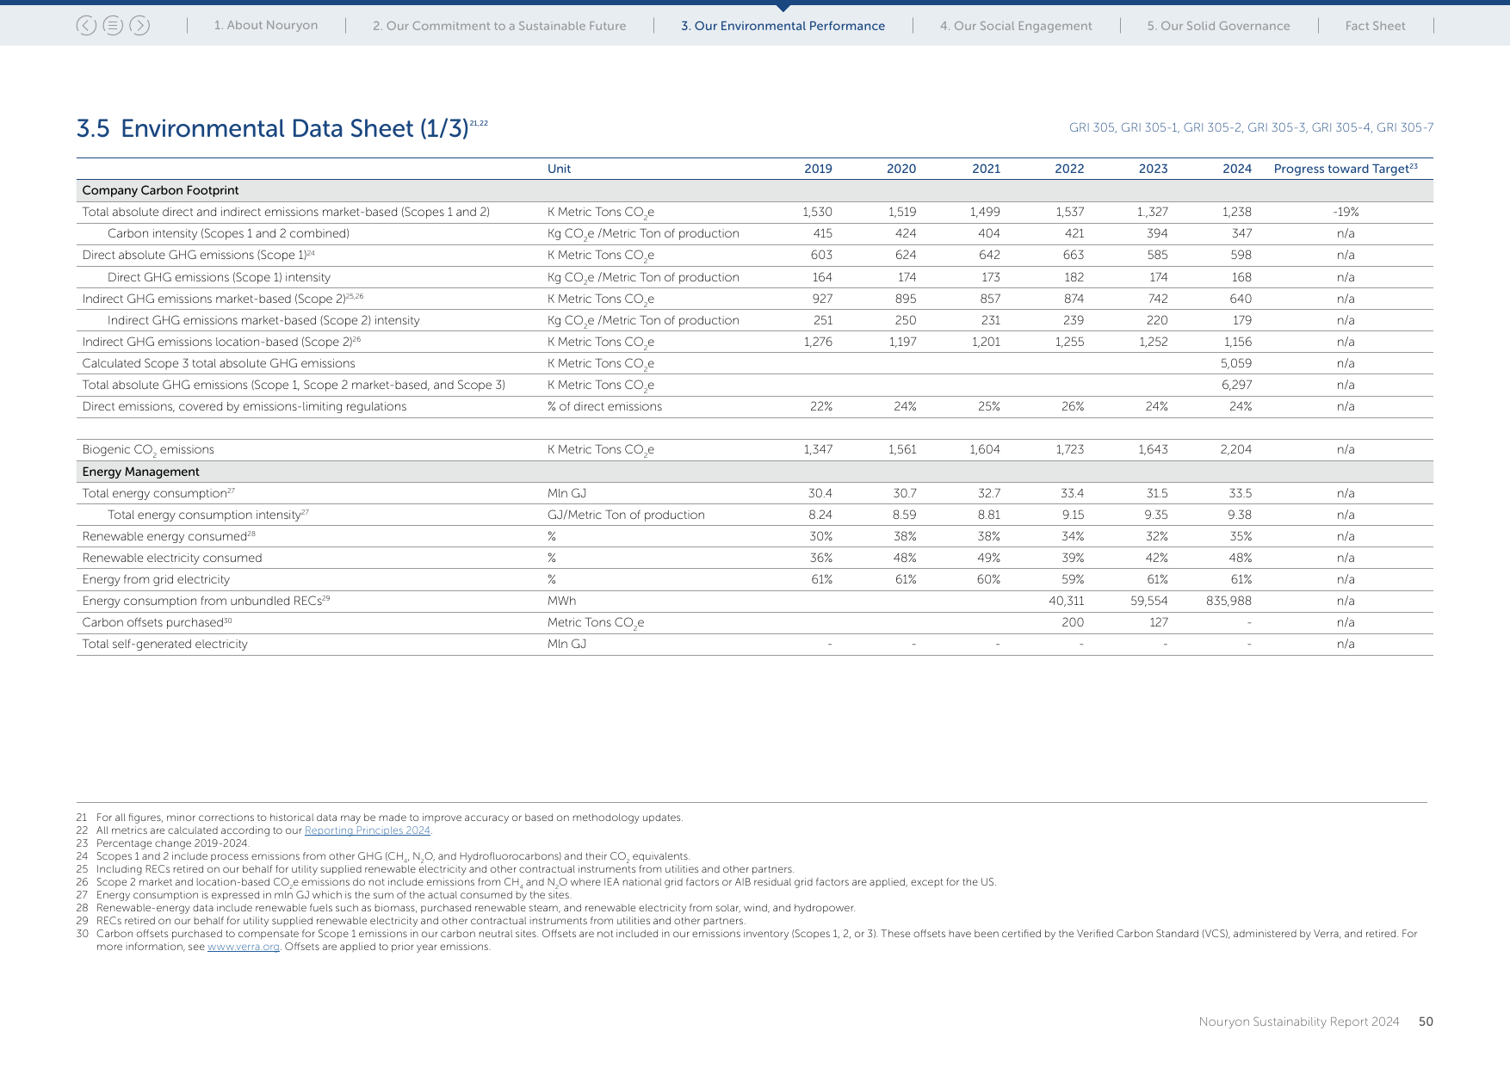Click the '127' carbon offsets value
This screenshot has width=1510, height=1068.
(x=1158, y=622)
